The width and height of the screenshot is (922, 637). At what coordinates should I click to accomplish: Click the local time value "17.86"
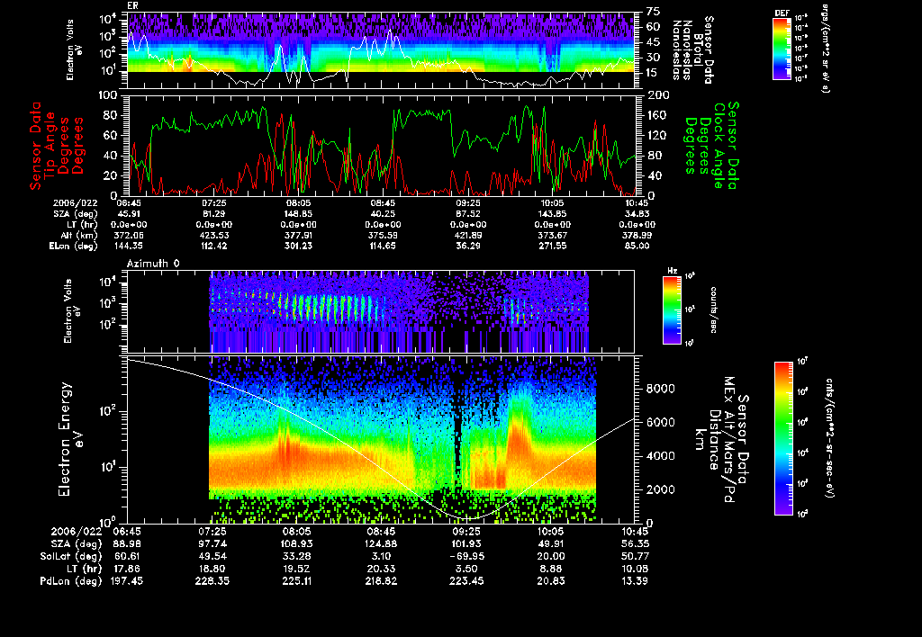tap(128, 569)
